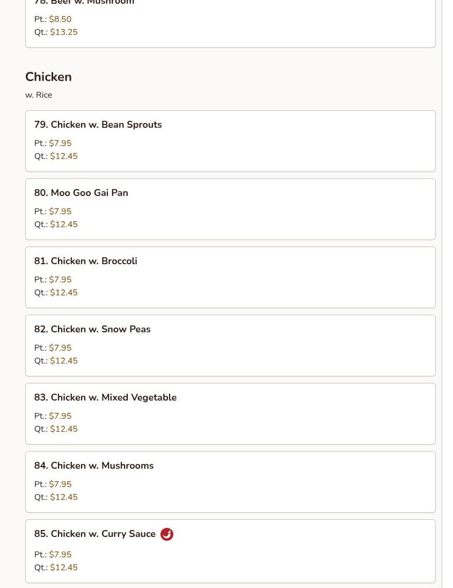Screen dimensions: 453x588
Task: Choose quart price for Chicken w. Mushrooms
Action: (64, 497)
